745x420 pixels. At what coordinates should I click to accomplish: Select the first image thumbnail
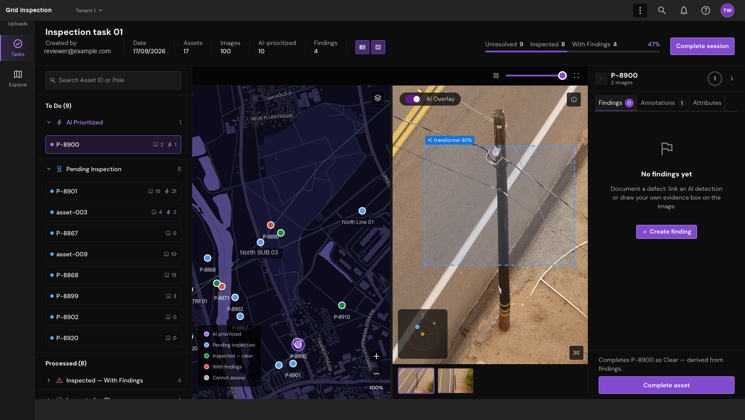point(416,381)
